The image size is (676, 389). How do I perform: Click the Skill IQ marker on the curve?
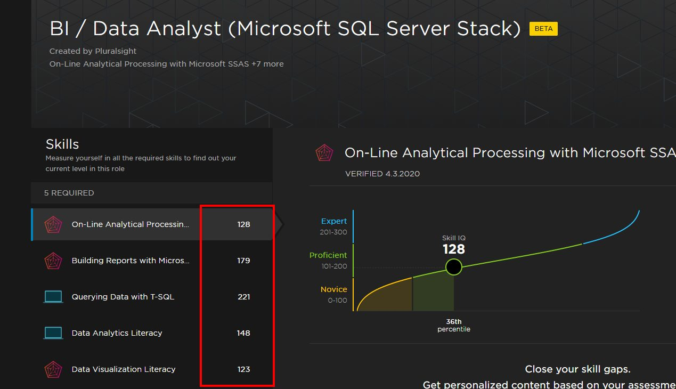click(x=454, y=266)
